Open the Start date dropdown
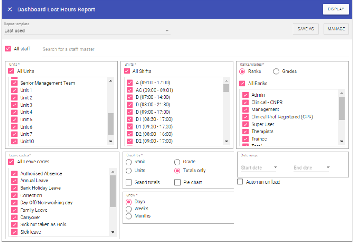This screenshot has height=244, width=353. tap(275, 168)
